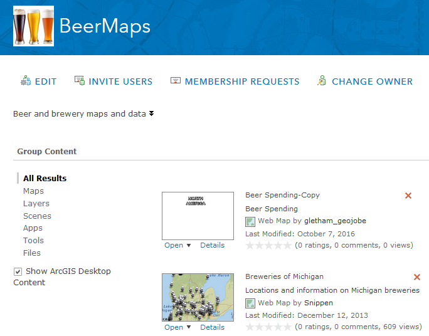Click the BeerMaps beer glasses logo
The height and width of the screenshot is (336, 429).
pyautogui.click(x=33, y=26)
